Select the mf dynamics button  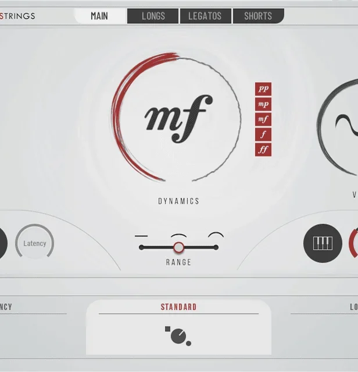263,119
